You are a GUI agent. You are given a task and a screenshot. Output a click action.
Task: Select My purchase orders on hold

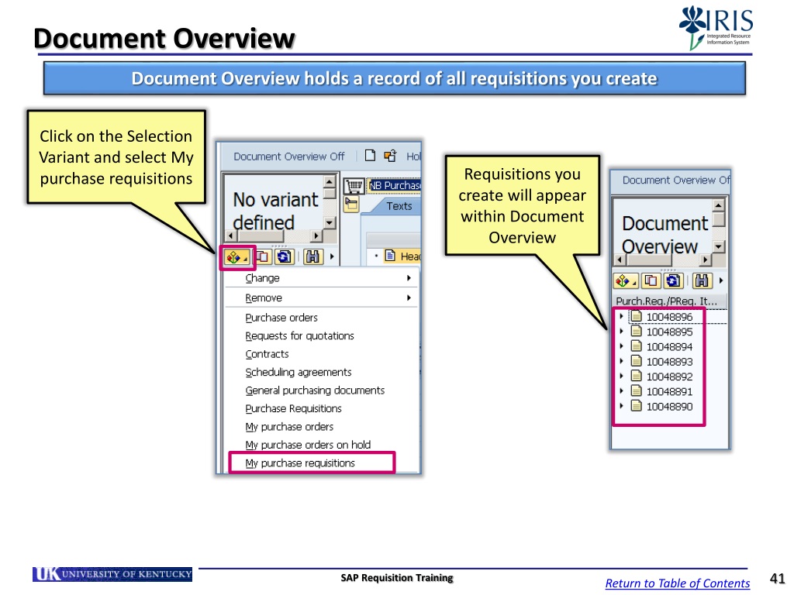click(308, 445)
